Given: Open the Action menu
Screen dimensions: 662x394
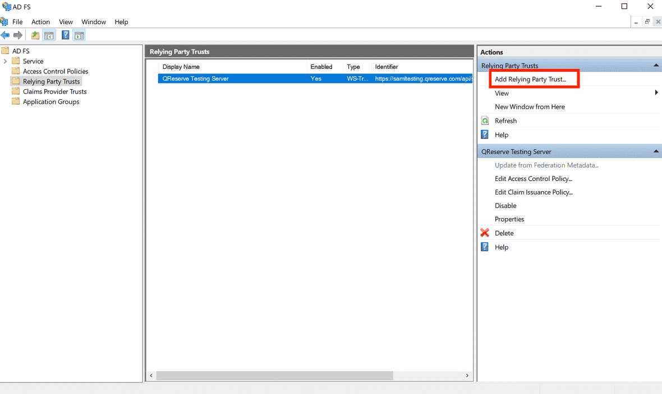Looking at the screenshot, I should 40,22.
